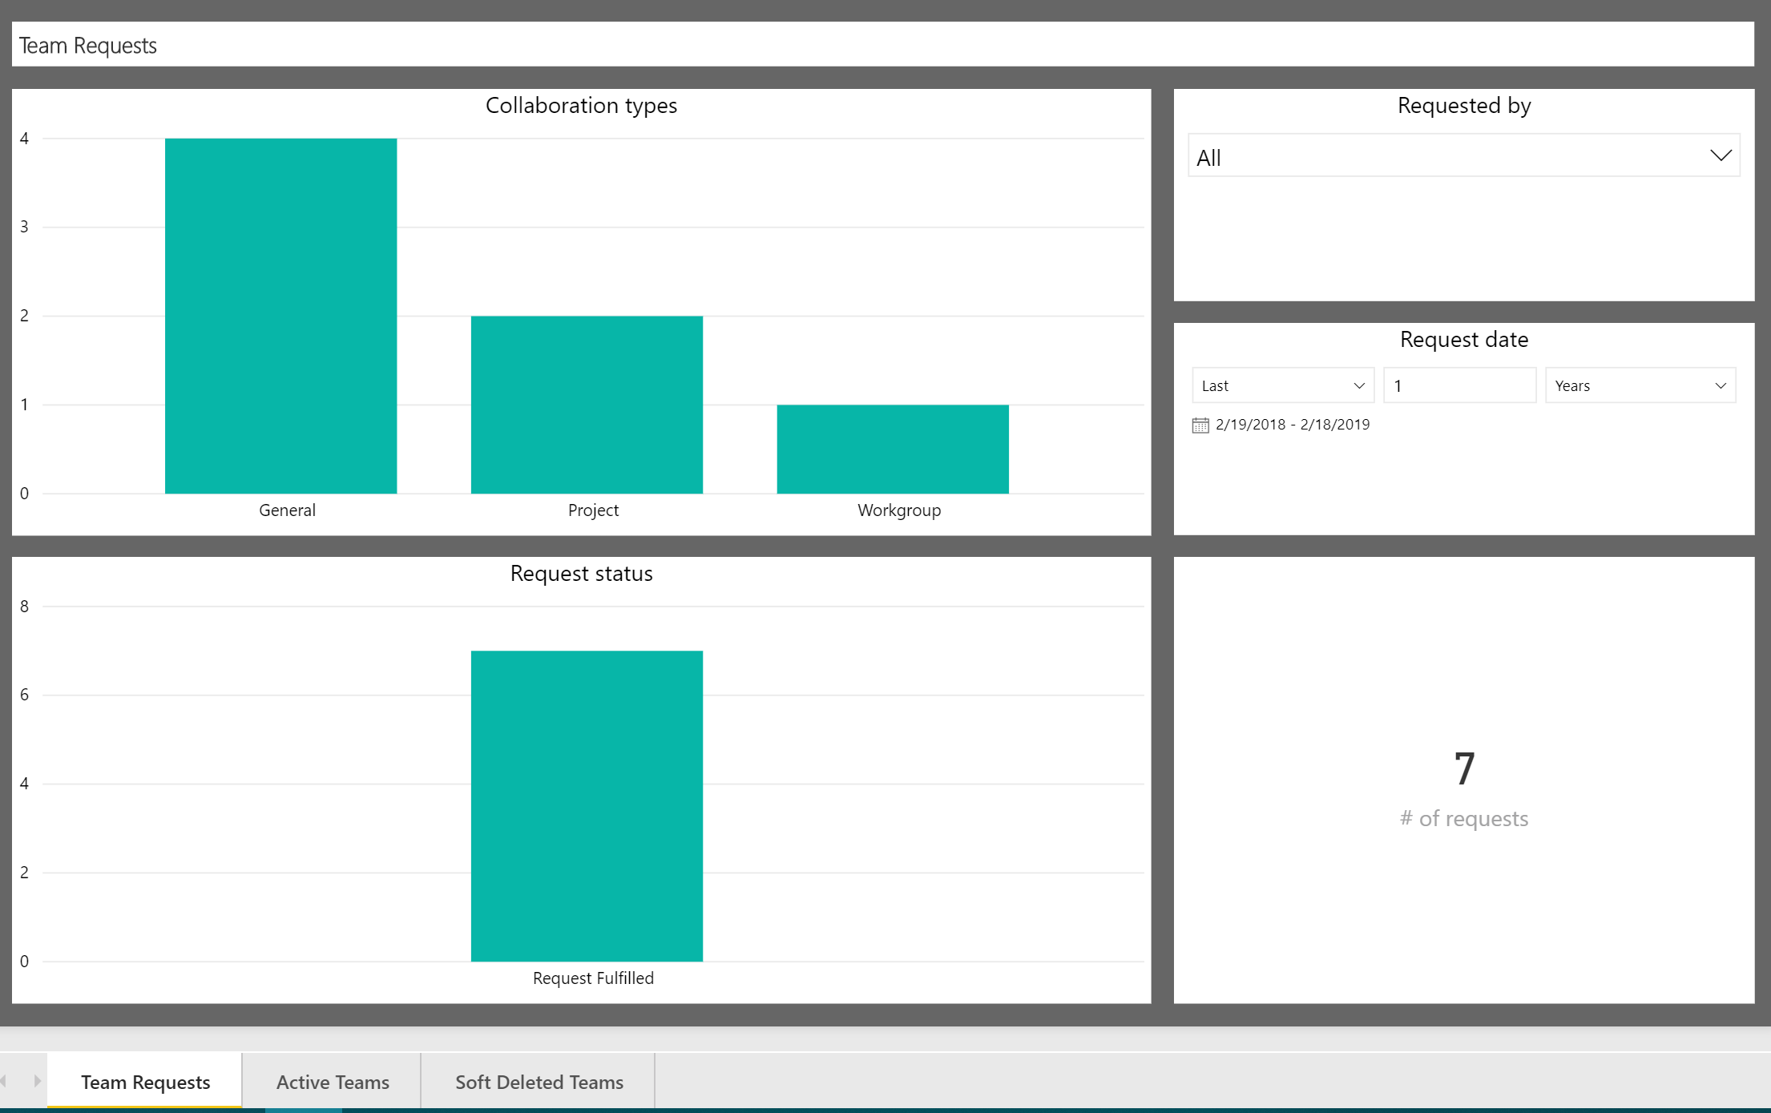Open the Soft Deleted Teams tab

point(539,1082)
